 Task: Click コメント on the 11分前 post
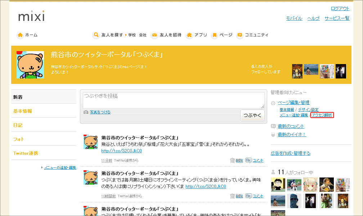coord(258,161)
